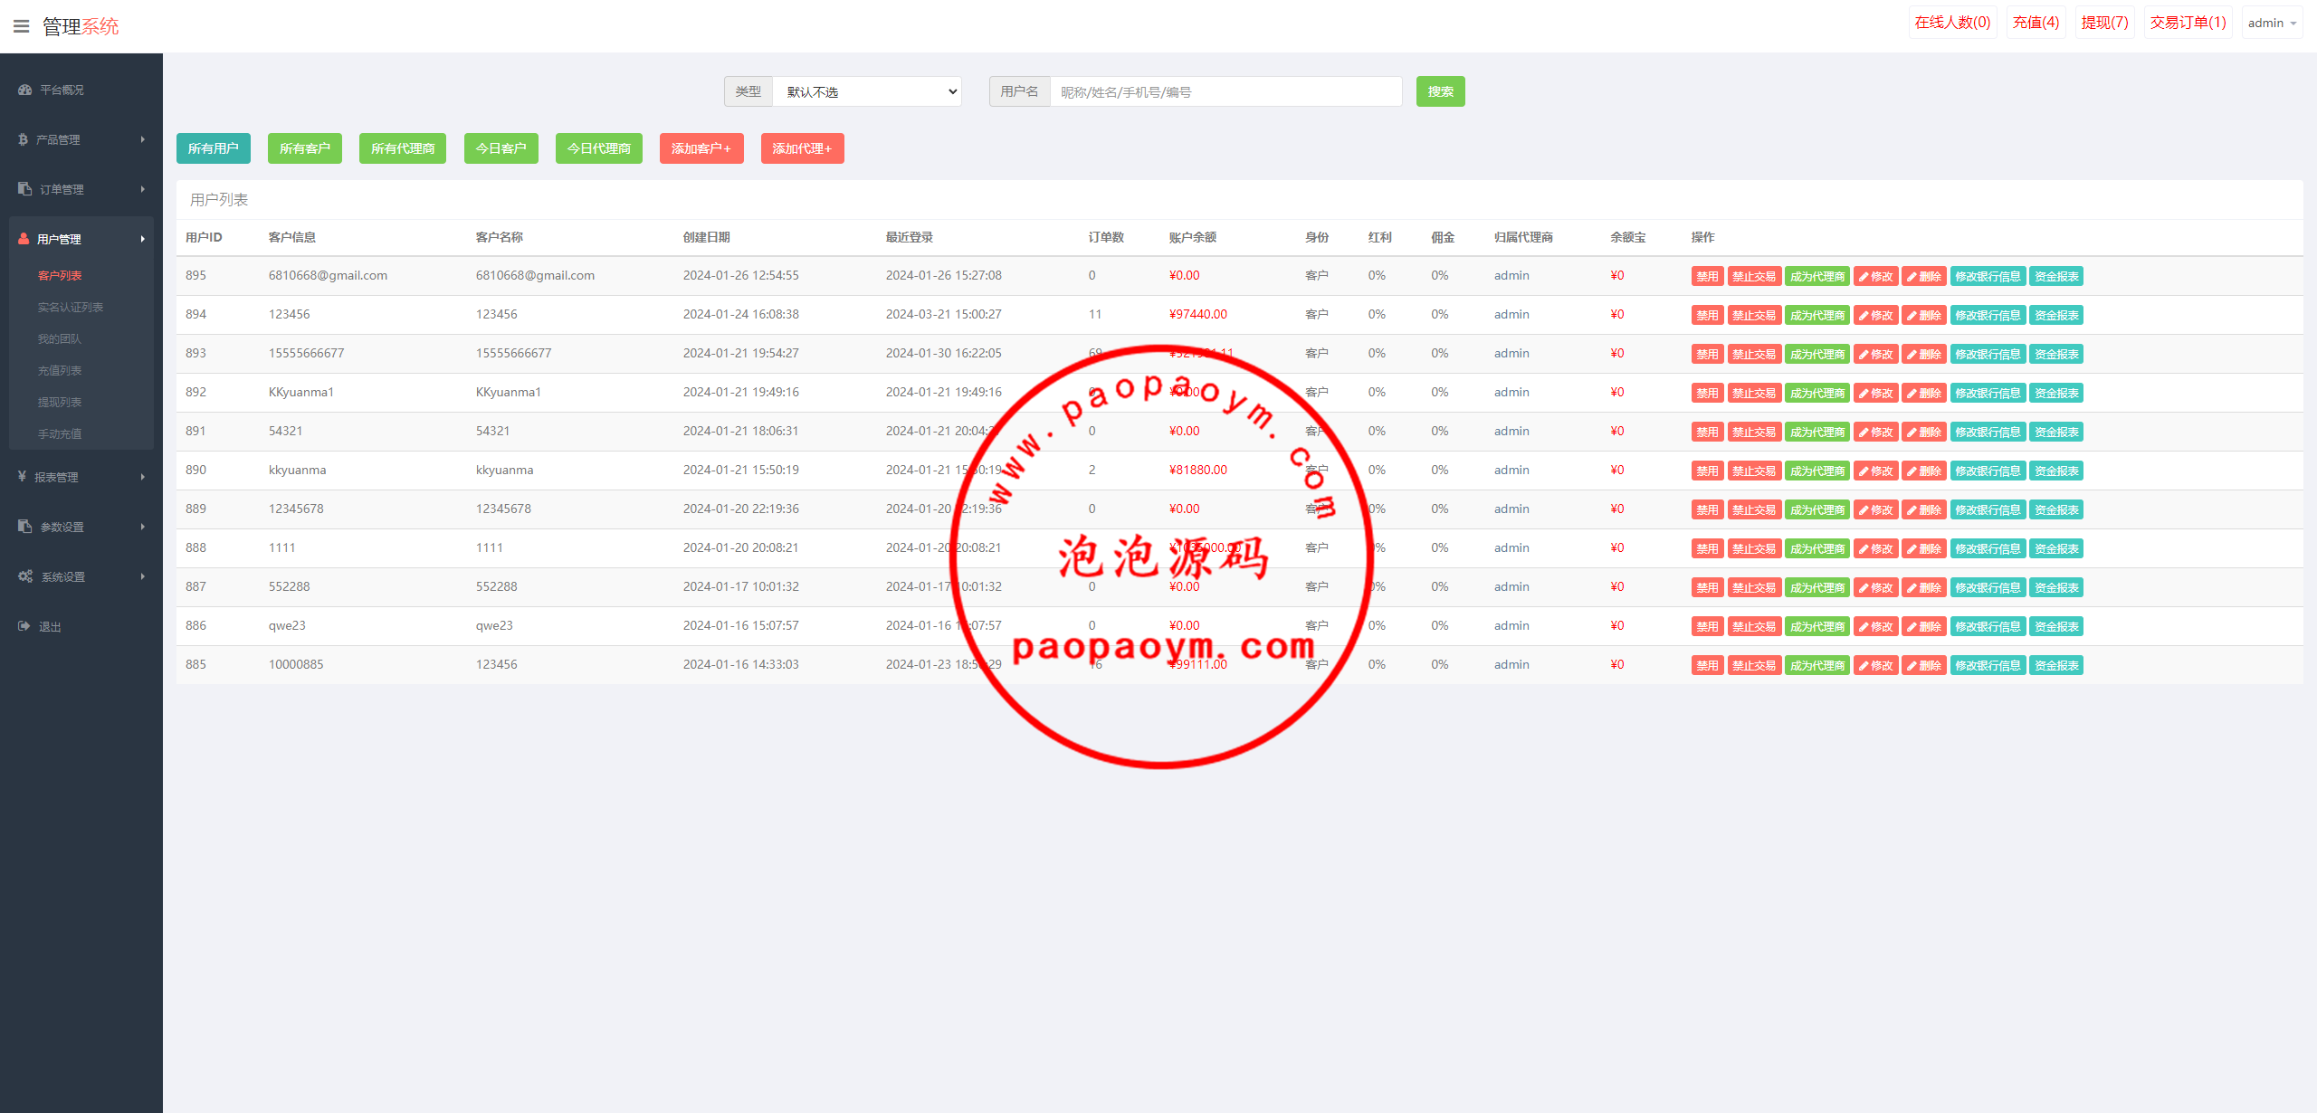Click the 系统设置 gears icon
The height and width of the screenshot is (1113, 2317).
click(25, 576)
